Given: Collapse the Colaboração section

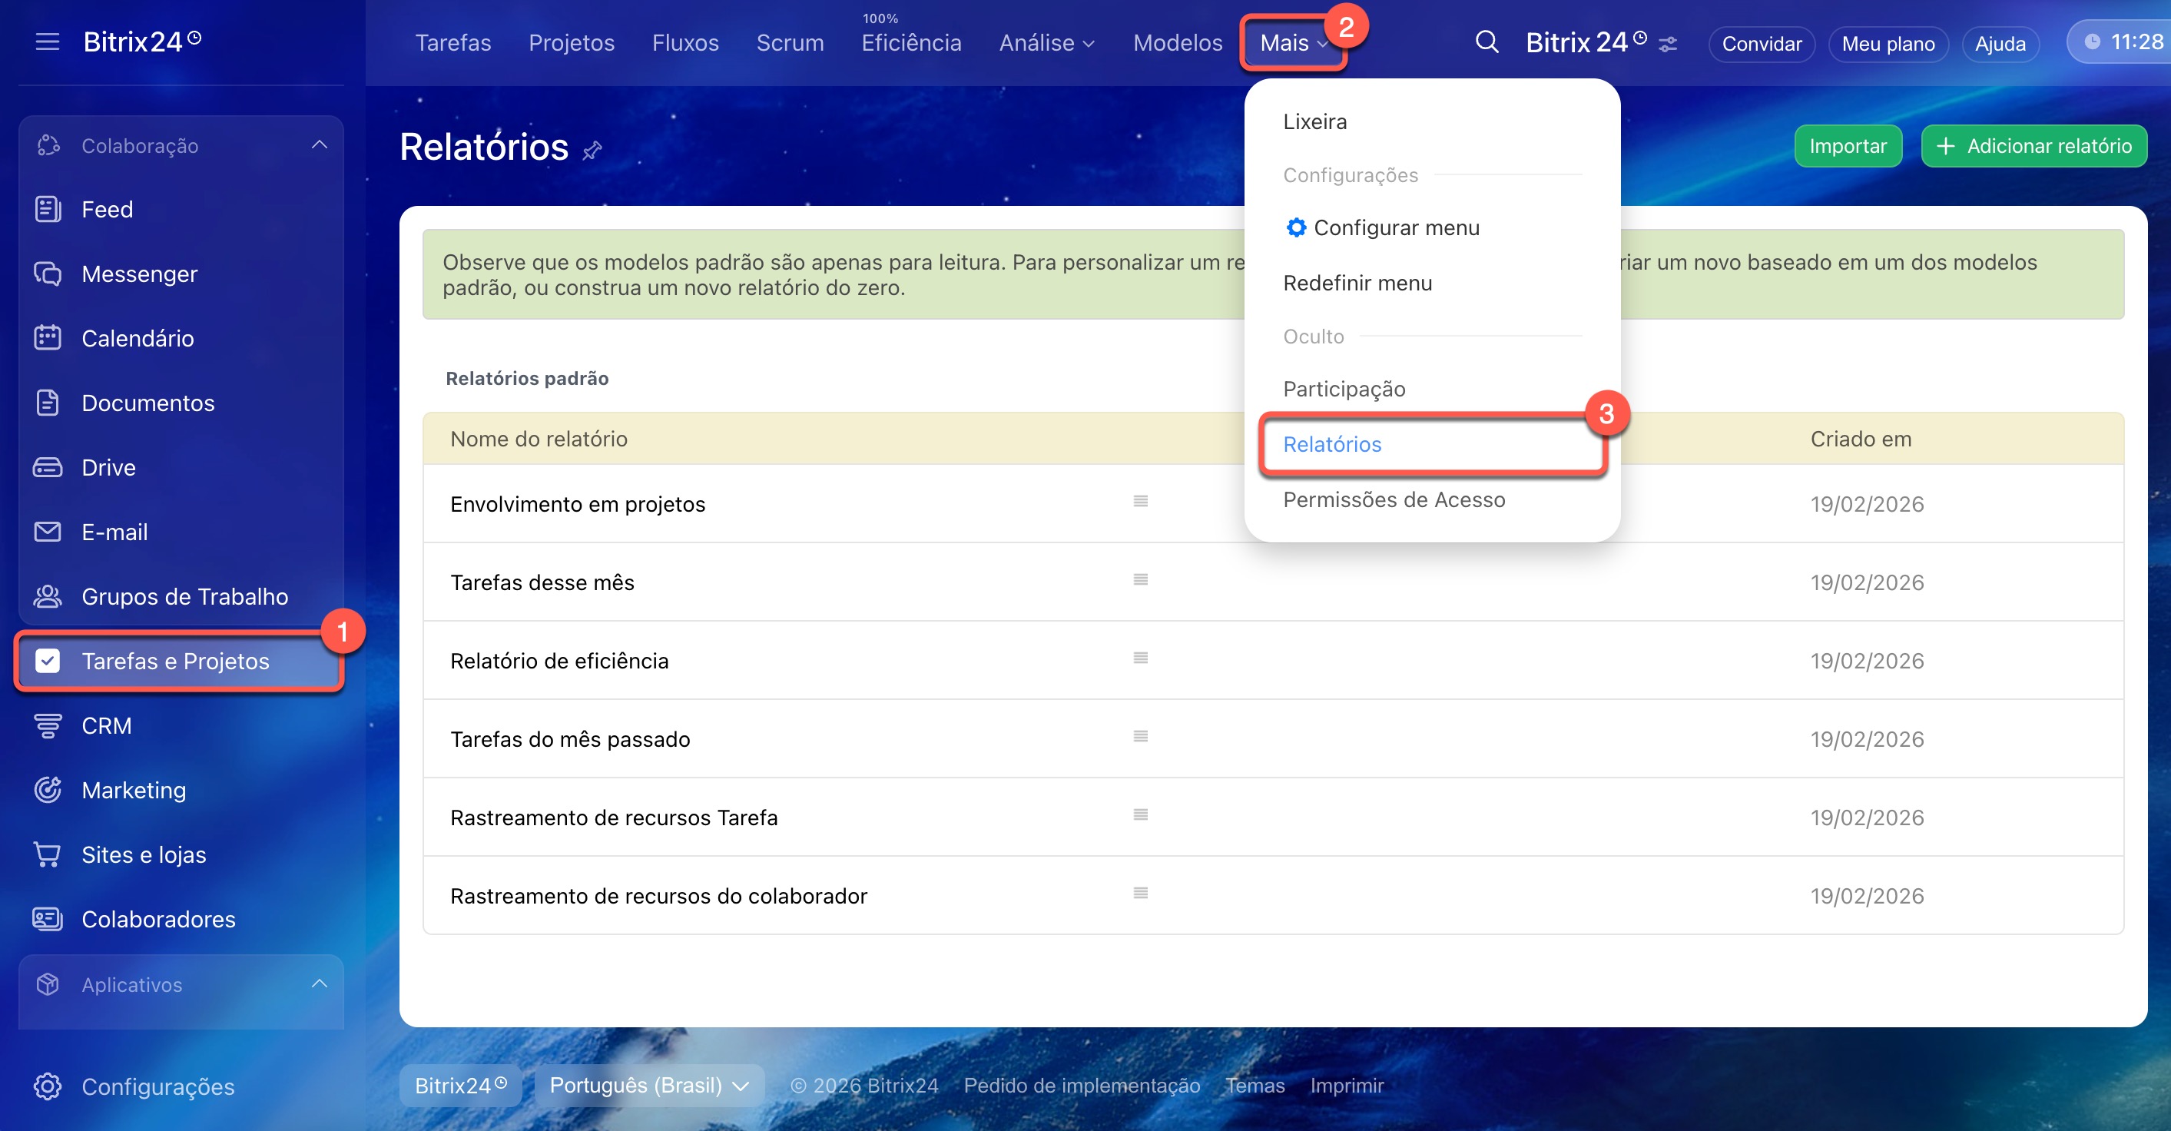Looking at the screenshot, I should tap(319, 145).
